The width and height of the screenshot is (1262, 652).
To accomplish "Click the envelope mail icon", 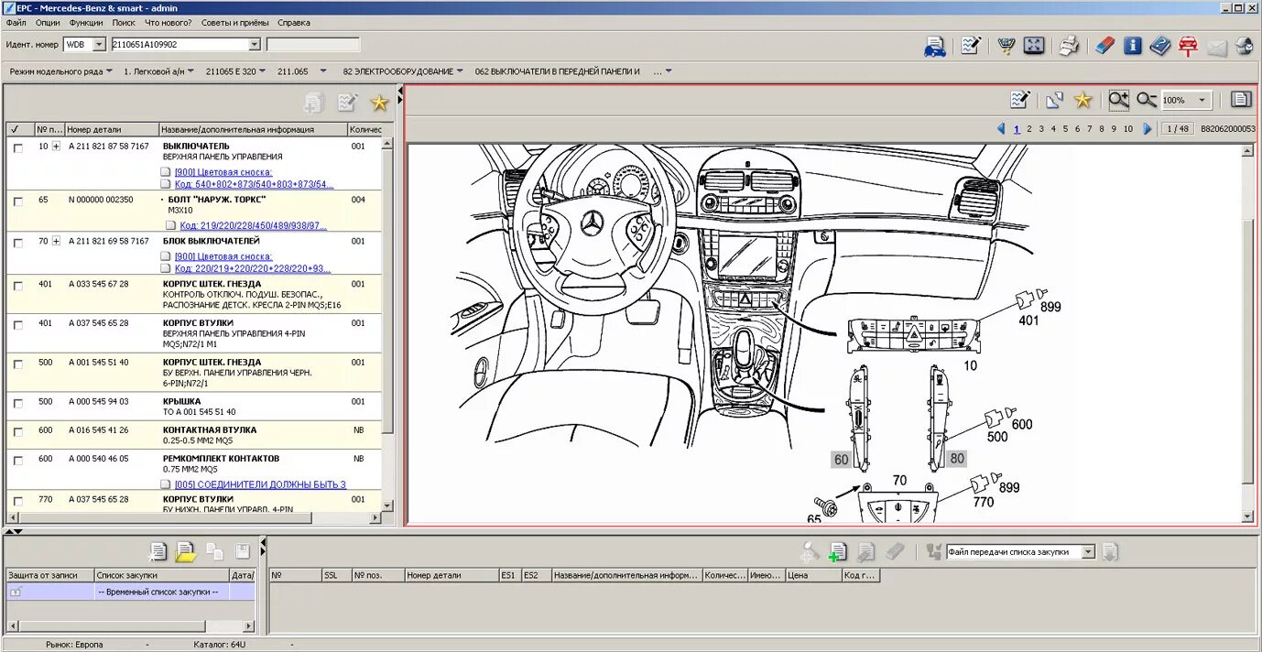I will pyautogui.click(x=1217, y=47).
